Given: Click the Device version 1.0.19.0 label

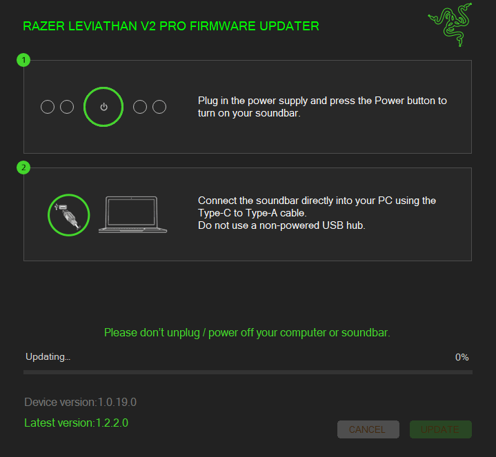Looking at the screenshot, I should click(80, 402).
